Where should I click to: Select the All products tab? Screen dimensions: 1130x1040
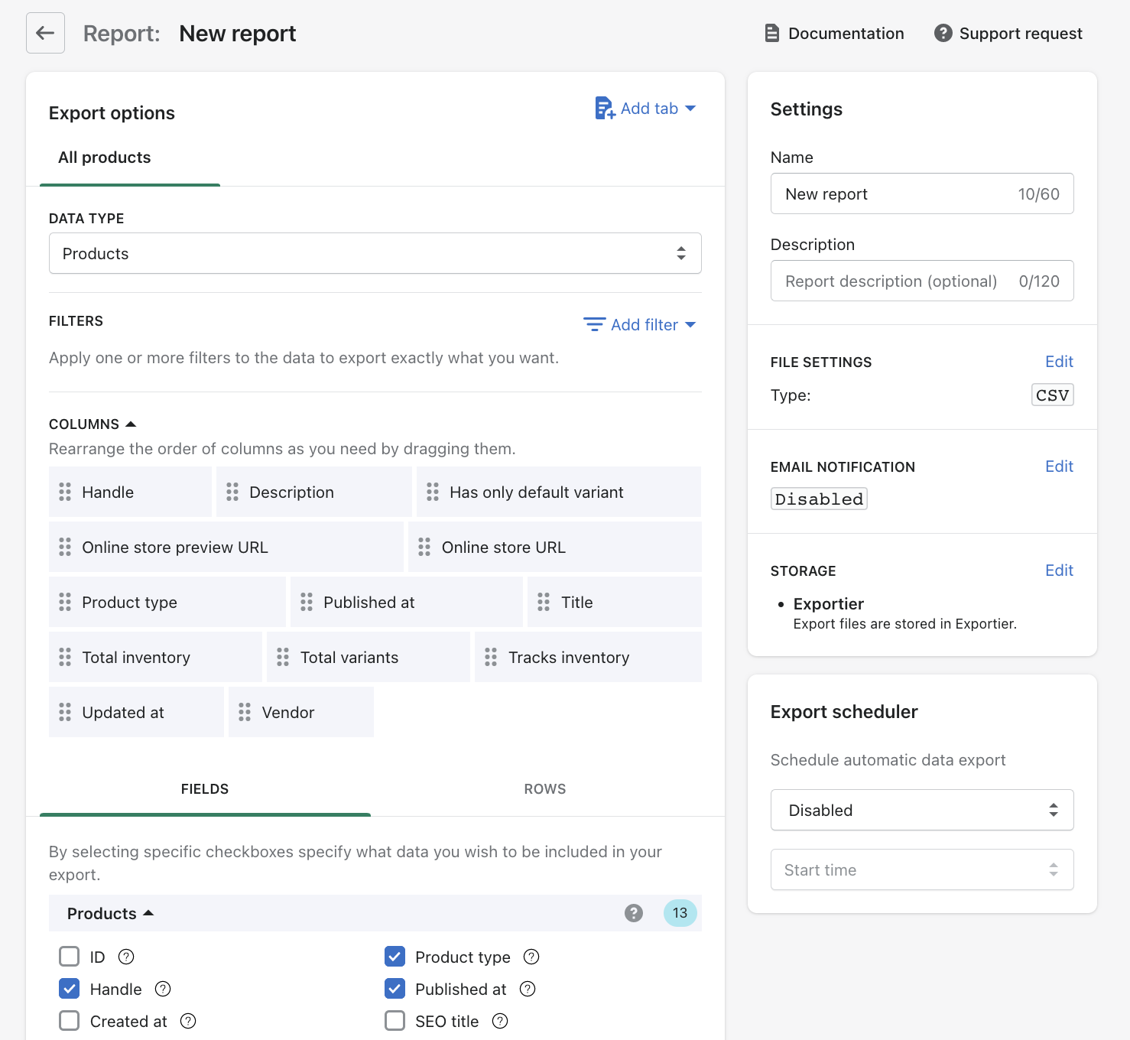coord(104,158)
